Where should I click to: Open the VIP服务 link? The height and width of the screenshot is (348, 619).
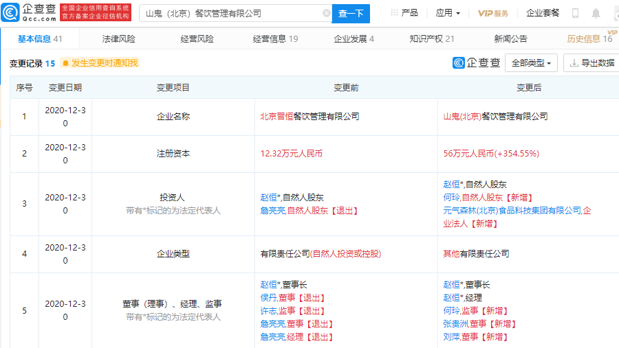493,14
